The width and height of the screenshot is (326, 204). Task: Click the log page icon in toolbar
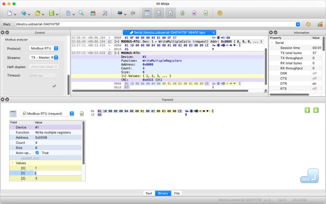click(x=68, y=13)
